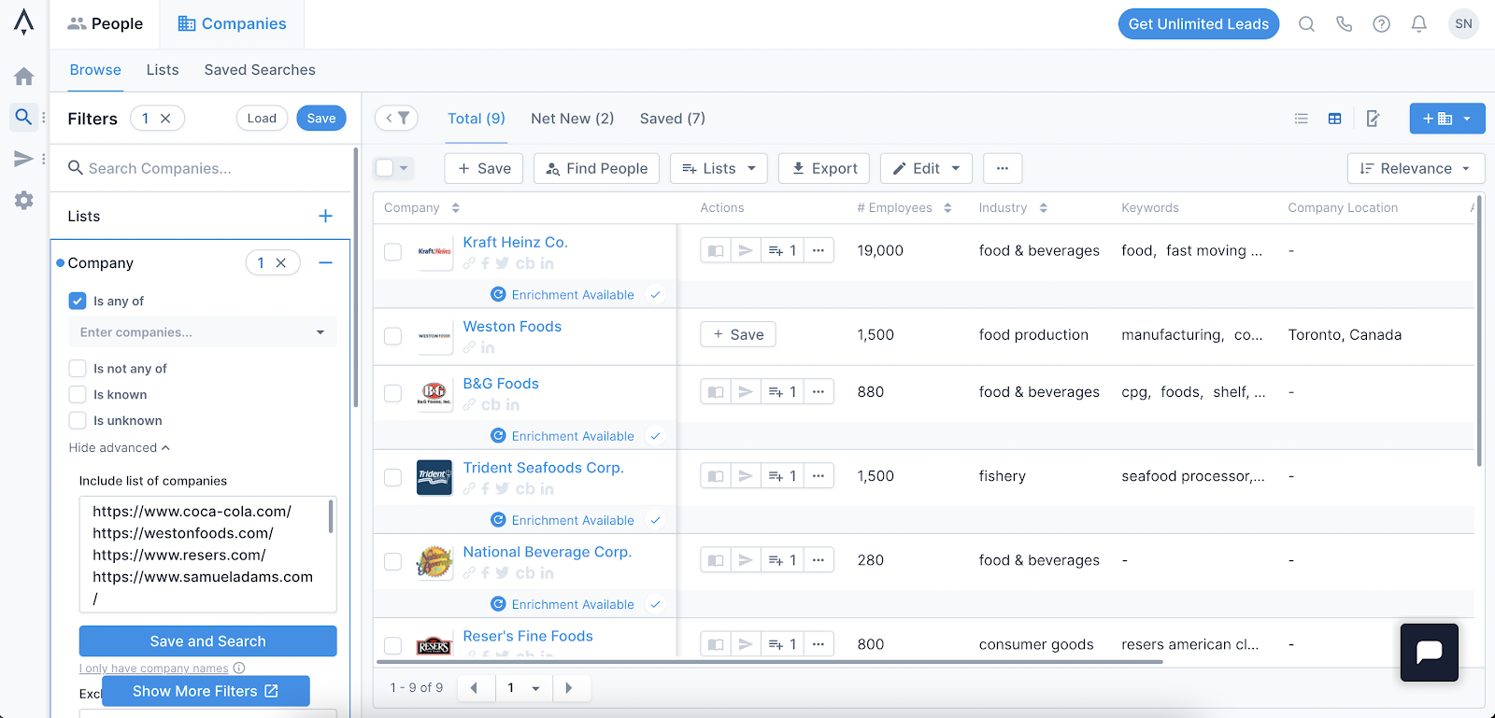
Task: Add a new list with plus icon
Action: coord(325,217)
